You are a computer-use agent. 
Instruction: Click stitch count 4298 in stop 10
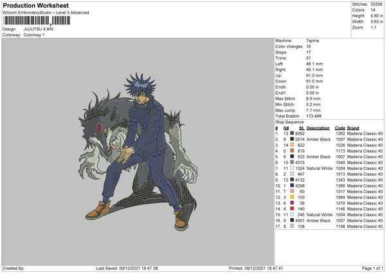coord(300,186)
